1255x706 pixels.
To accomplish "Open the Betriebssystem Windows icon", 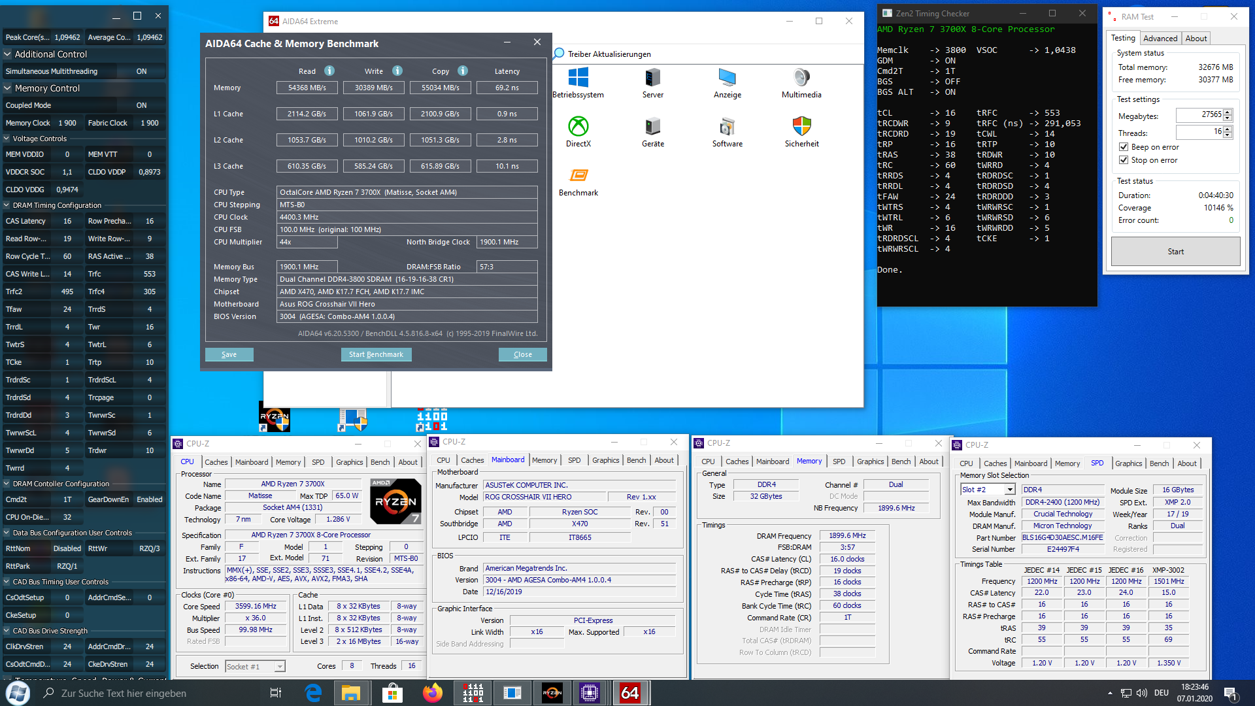I will (x=578, y=78).
